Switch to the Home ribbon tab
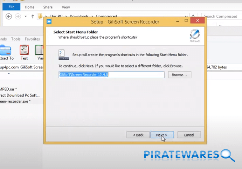The width and height of the screenshot is (242, 169). point(30,7)
